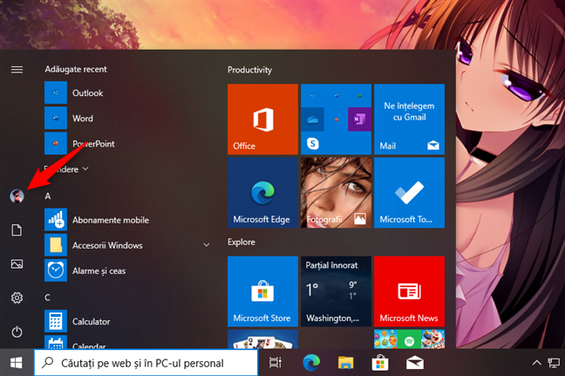
Task: Focus the taskbar search box
Action: pos(146,363)
